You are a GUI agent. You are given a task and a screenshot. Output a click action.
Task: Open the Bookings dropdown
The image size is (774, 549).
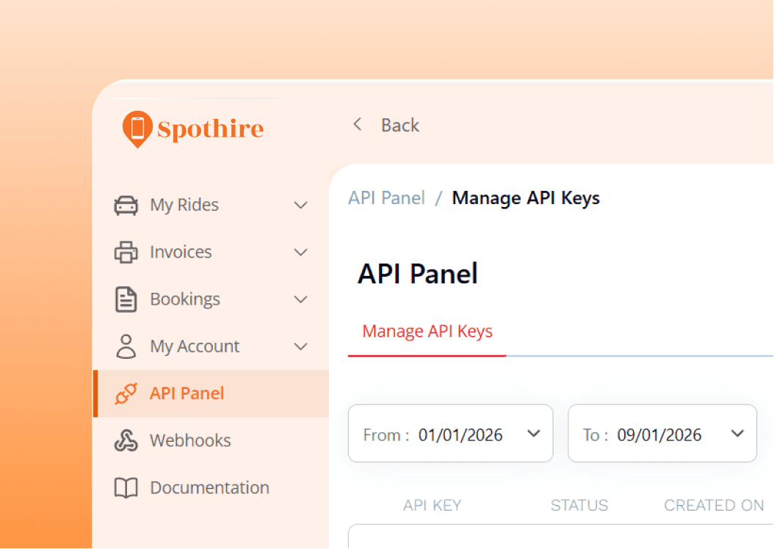(301, 299)
